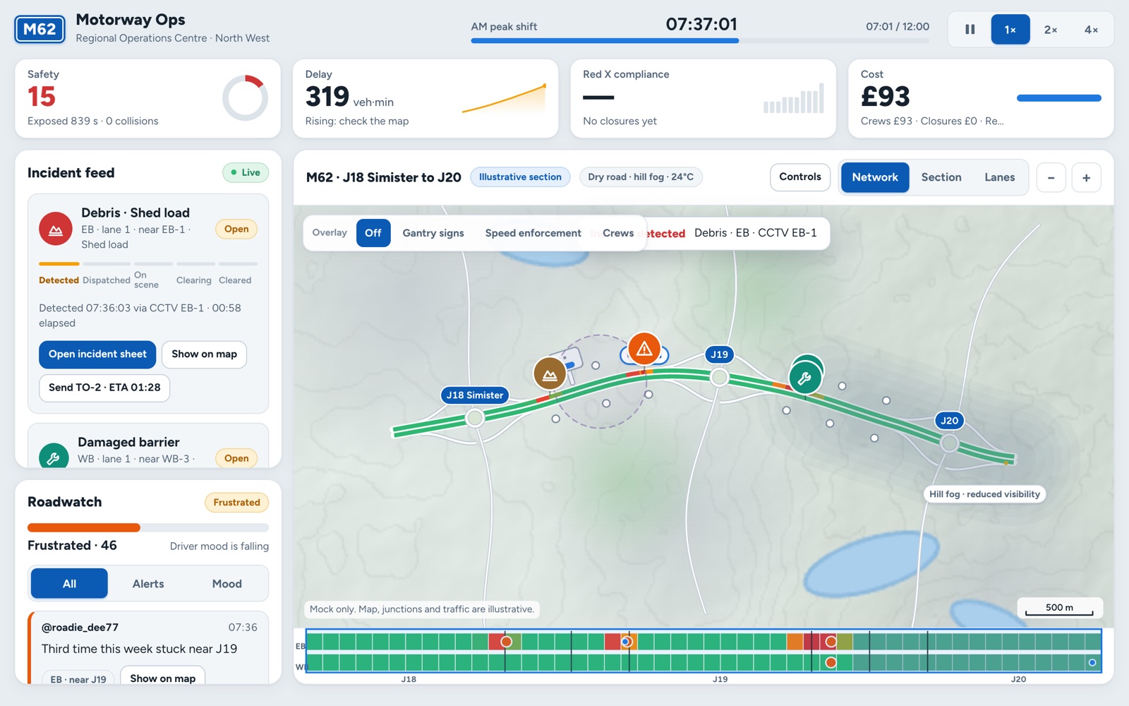Zoom in the map with plus
The width and height of the screenshot is (1129, 706).
coord(1087,178)
